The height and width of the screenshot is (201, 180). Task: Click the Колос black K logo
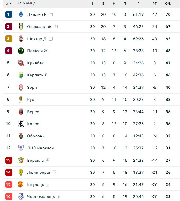click(21, 124)
